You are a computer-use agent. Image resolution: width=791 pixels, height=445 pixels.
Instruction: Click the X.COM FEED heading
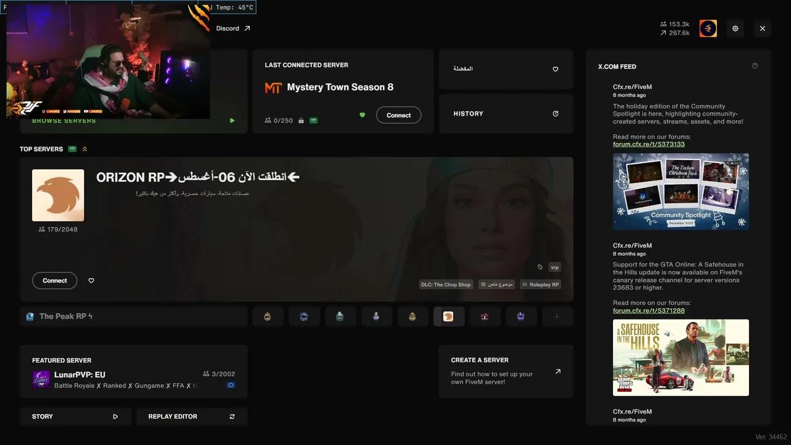coord(617,67)
